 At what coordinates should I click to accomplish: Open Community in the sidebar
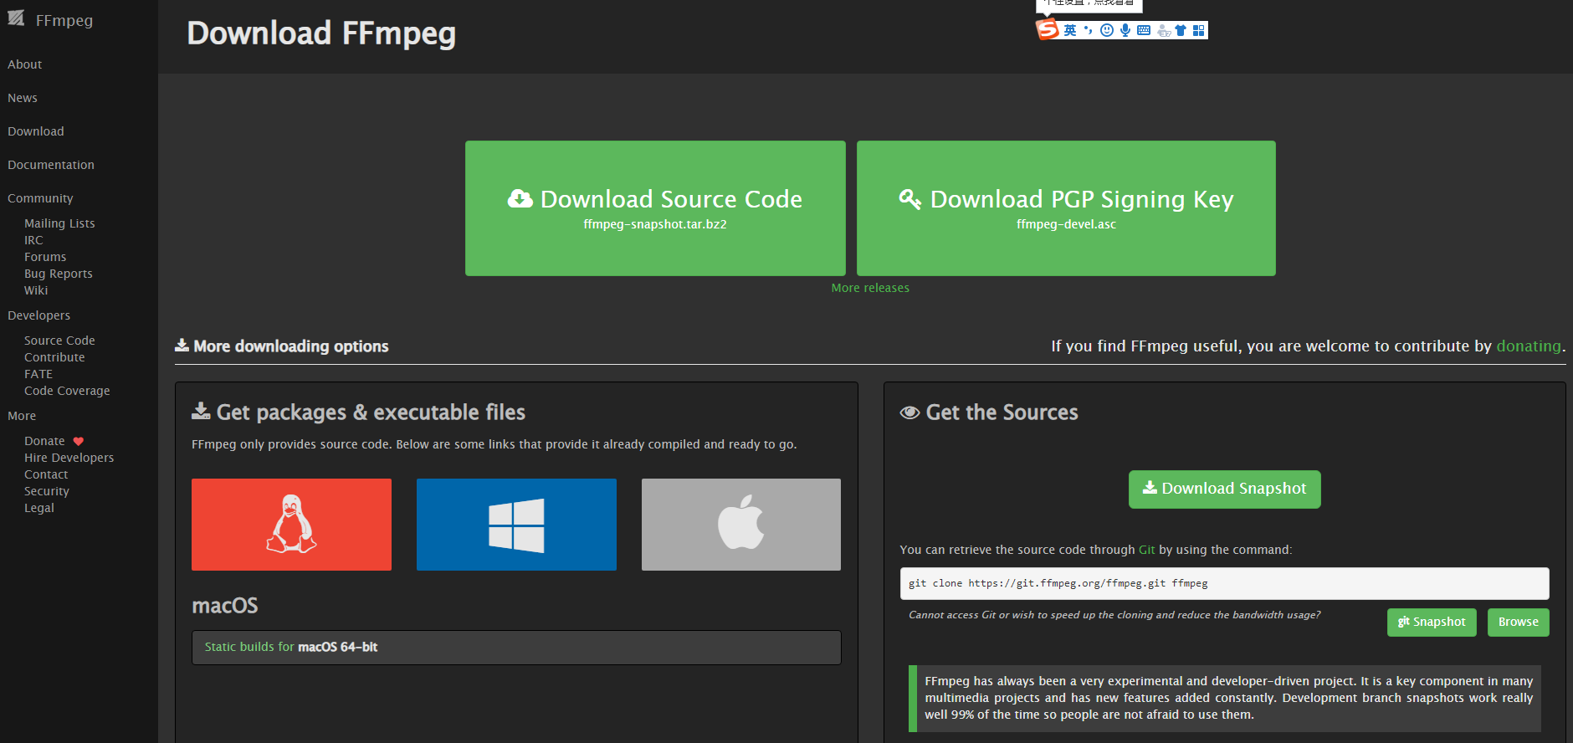click(x=40, y=198)
